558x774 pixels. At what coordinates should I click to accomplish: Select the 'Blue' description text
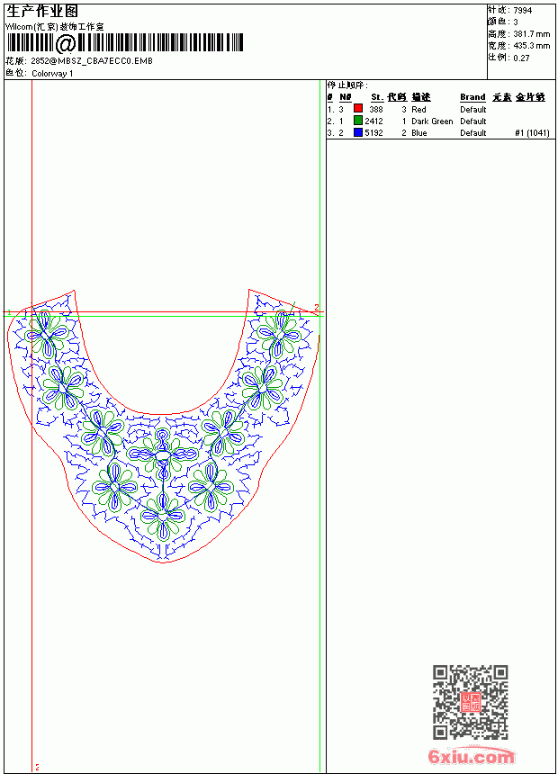(418, 133)
